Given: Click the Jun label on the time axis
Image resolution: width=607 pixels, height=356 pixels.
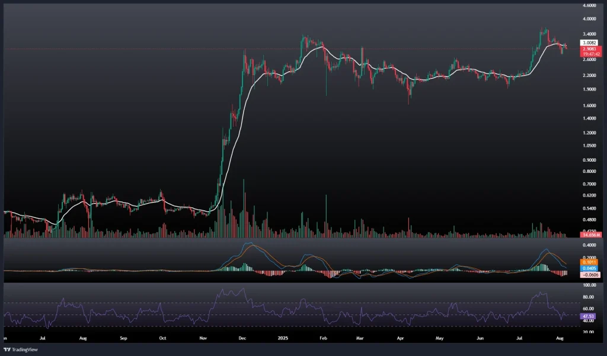Looking at the screenshot, I should (481, 338).
